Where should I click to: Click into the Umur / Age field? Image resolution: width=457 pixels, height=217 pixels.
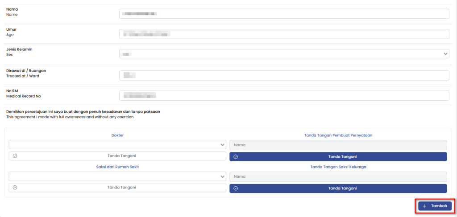pos(284,34)
